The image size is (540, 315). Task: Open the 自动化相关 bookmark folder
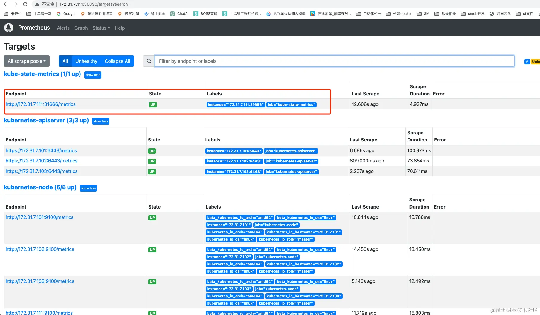click(369, 14)
